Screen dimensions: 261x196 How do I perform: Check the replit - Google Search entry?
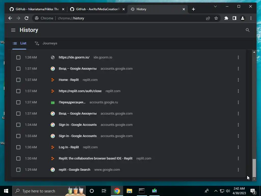[x=18, y=170]
